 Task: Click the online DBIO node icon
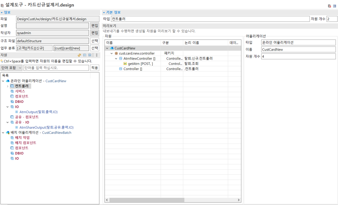click(12, 102)
